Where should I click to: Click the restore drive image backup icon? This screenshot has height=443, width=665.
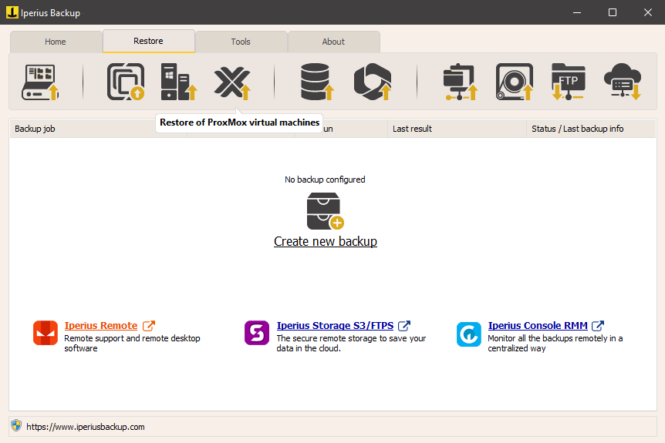click(x=40, y=82)
